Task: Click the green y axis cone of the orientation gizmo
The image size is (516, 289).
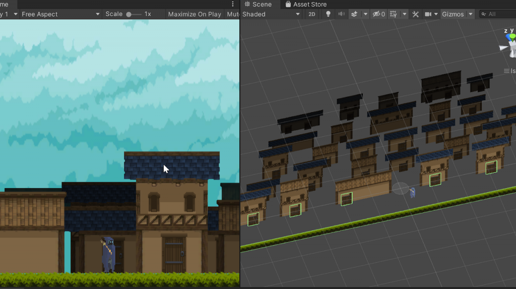Action: tap(512, 37)
